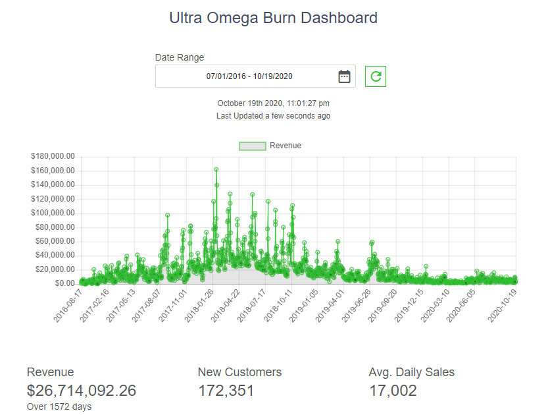Image resolution: width=548 pixels, height=415 pixels.
Task: Click the Ultra Omega Burn Dashboard title
Action: (x=274, y=18)
